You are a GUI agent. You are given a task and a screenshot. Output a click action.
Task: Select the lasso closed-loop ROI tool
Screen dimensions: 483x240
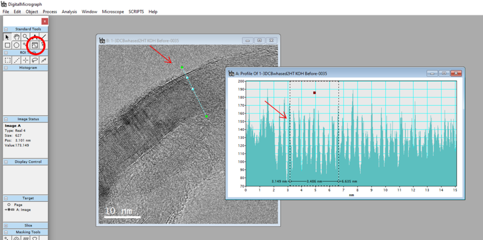[x=35, y=60]
